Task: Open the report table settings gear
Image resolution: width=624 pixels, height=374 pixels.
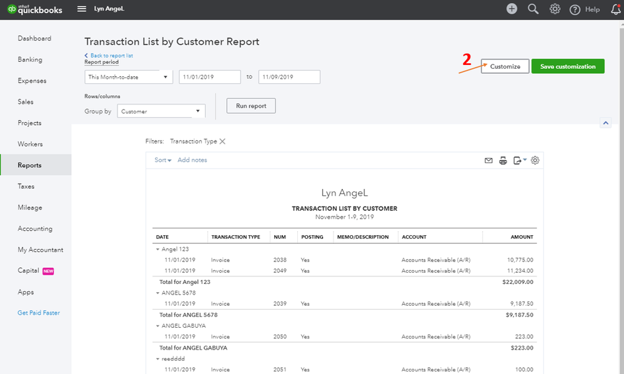Action: [535, 160]
